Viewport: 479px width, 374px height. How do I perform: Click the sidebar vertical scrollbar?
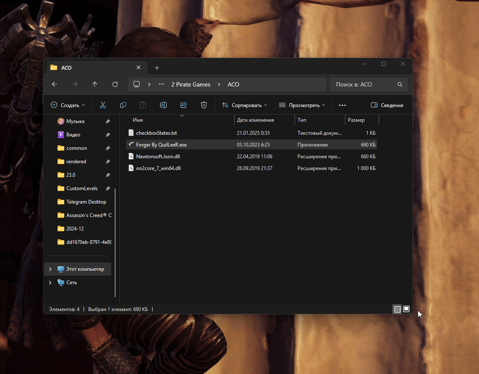[115, 243]
